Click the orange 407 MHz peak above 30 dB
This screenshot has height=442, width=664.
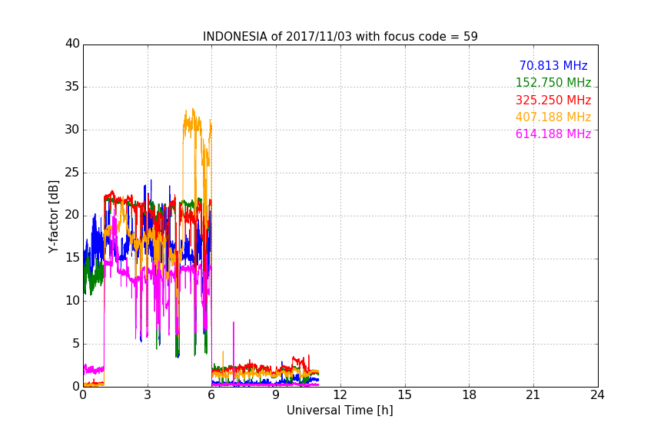tap(193, 120)
